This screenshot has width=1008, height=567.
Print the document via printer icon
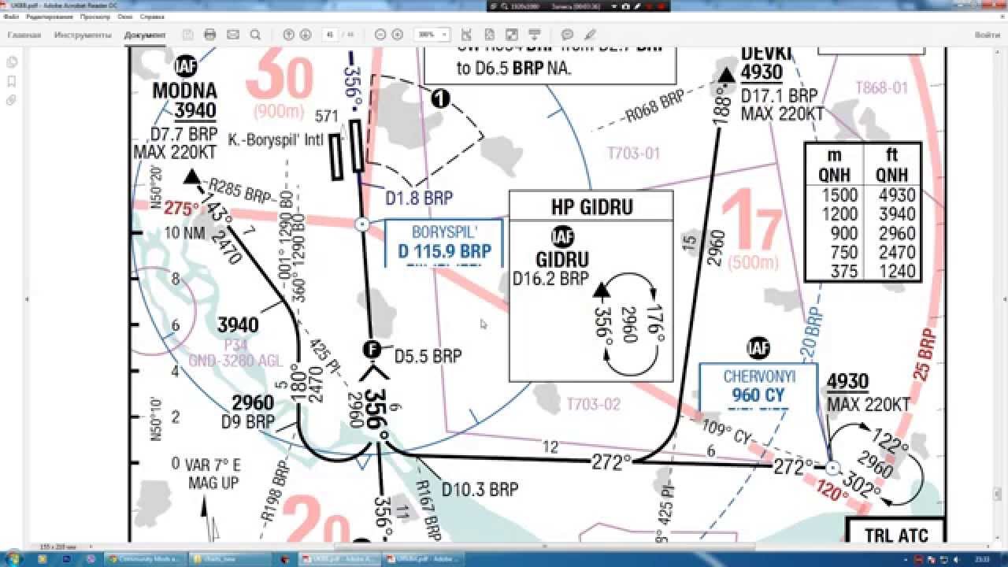pyautogui.click(x=209, y=35)
